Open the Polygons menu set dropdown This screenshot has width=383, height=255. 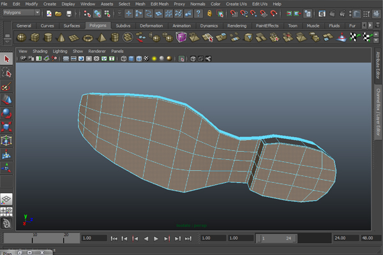(22, 13)
